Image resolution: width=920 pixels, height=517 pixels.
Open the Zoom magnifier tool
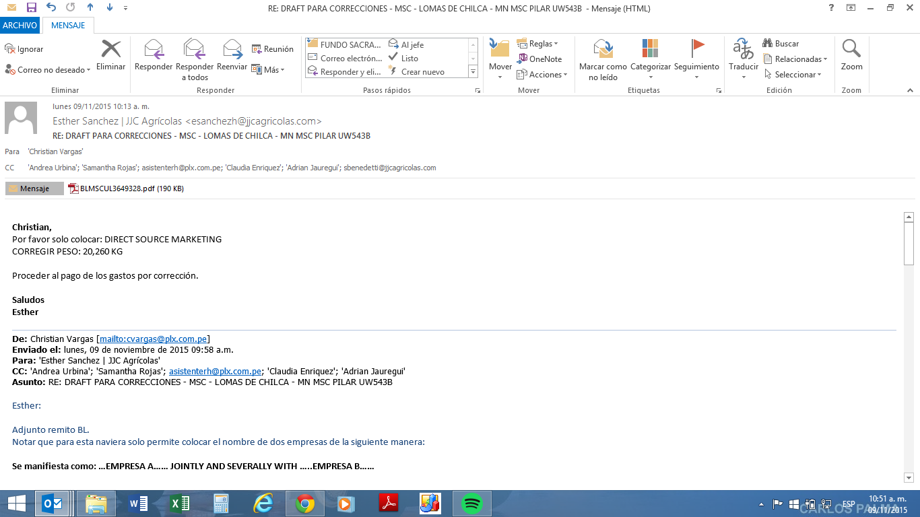851,50
